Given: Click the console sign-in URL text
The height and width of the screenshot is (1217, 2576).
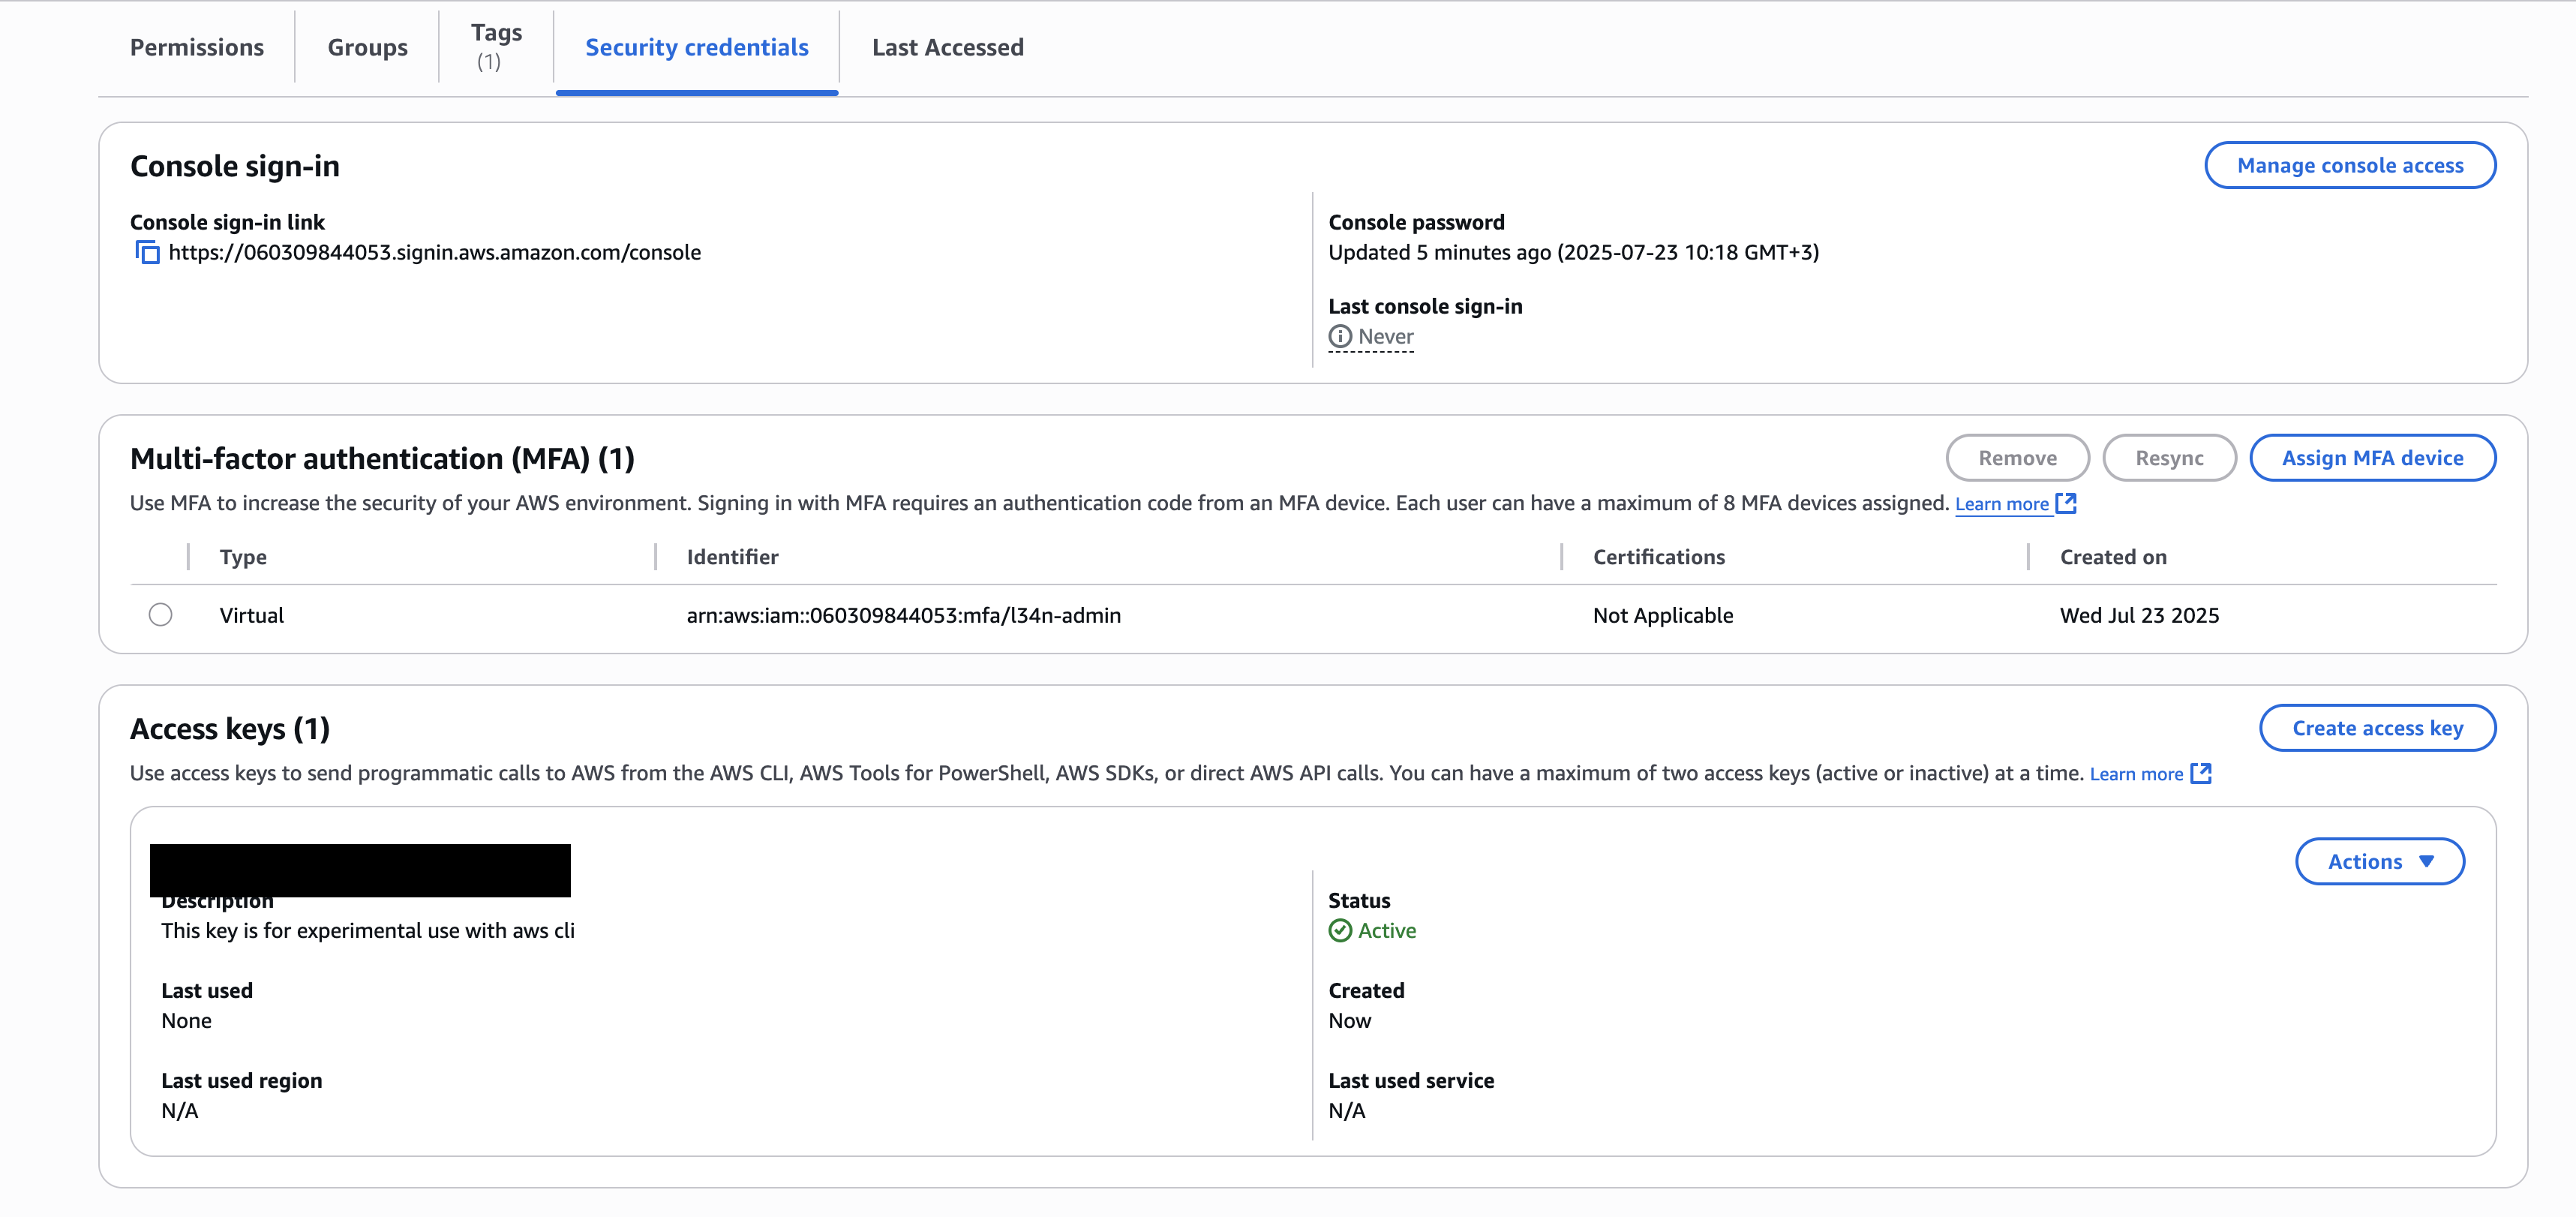Looking at the screenshot, I should tap(435, 253).
